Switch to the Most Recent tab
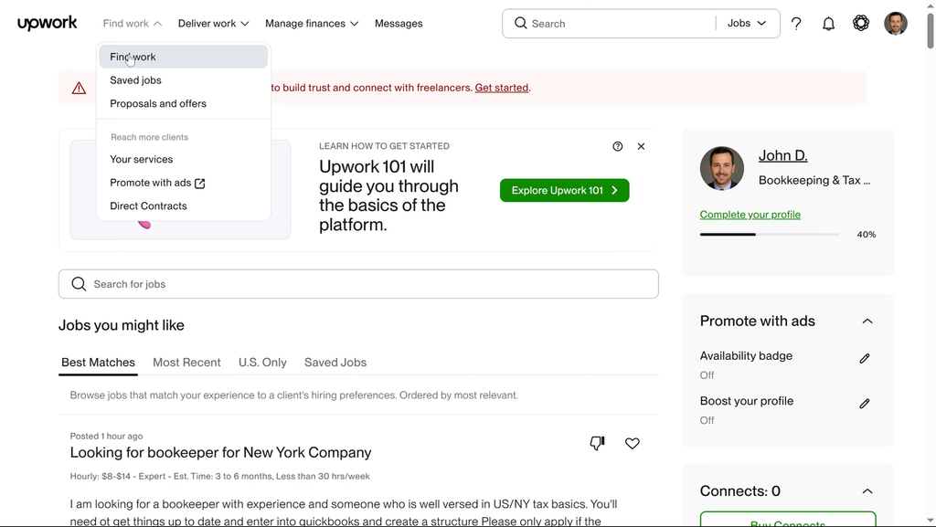The height and width of the screenshot is (527, 936). click(186, 363)
